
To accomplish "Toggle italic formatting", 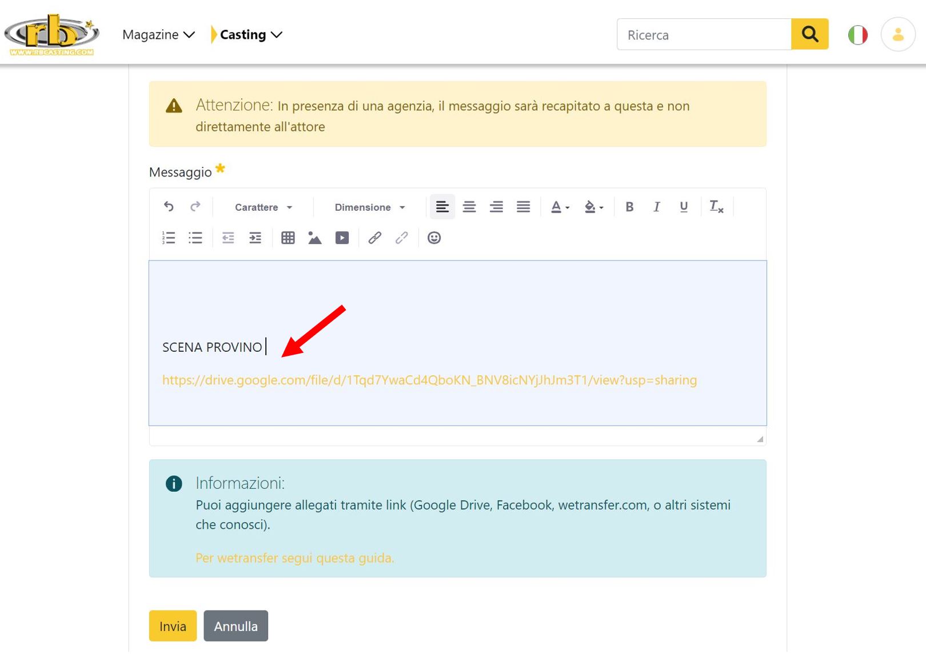I will pos(656,207).
